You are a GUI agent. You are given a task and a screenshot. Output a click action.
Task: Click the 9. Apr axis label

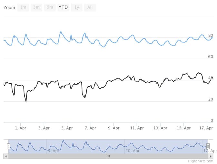coord(113,128)
